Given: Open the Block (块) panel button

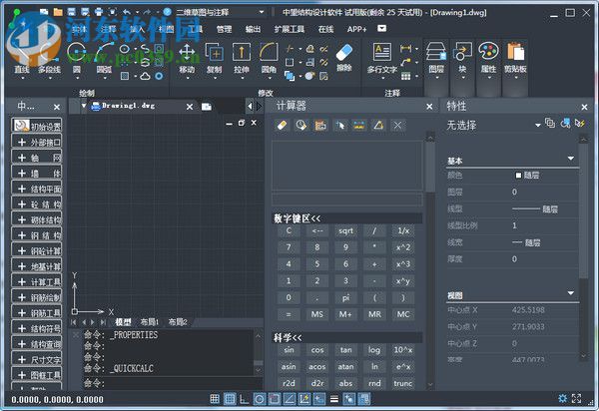Looking at the screenshot, I should click(462, 59).
